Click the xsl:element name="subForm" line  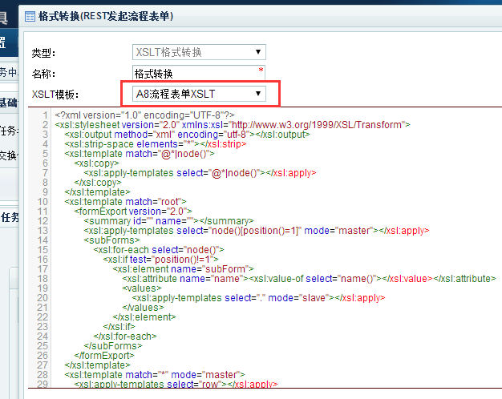(183, 268)
